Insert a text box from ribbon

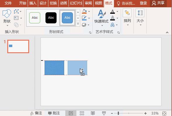click(x=16, y=18)
